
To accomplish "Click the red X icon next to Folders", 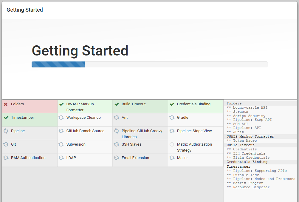I will click(6, 104).
